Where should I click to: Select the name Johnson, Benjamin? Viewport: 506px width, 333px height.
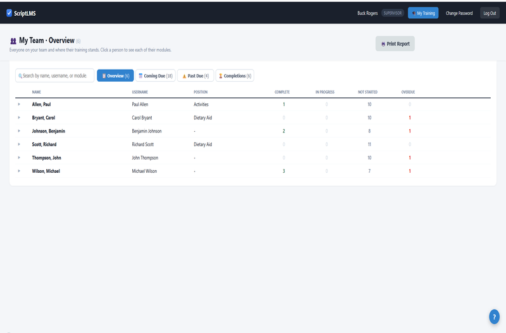pyautogui.click(x=49, y=131)
